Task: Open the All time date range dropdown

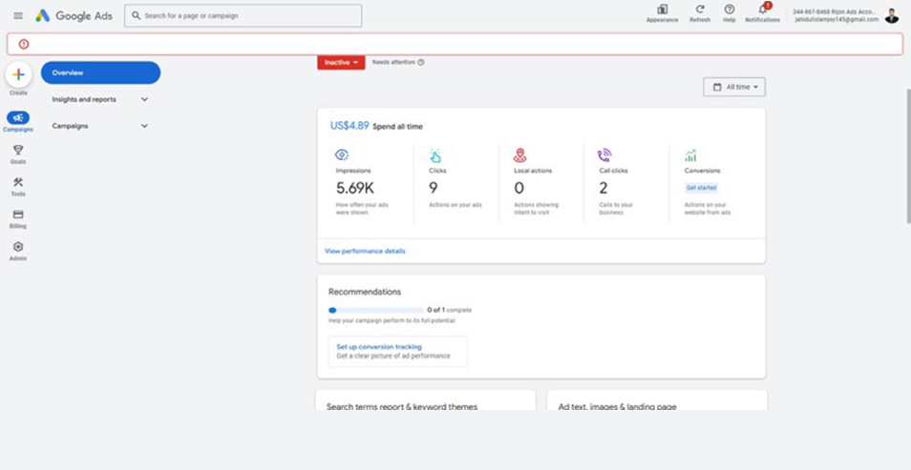Action: (734, 87)
